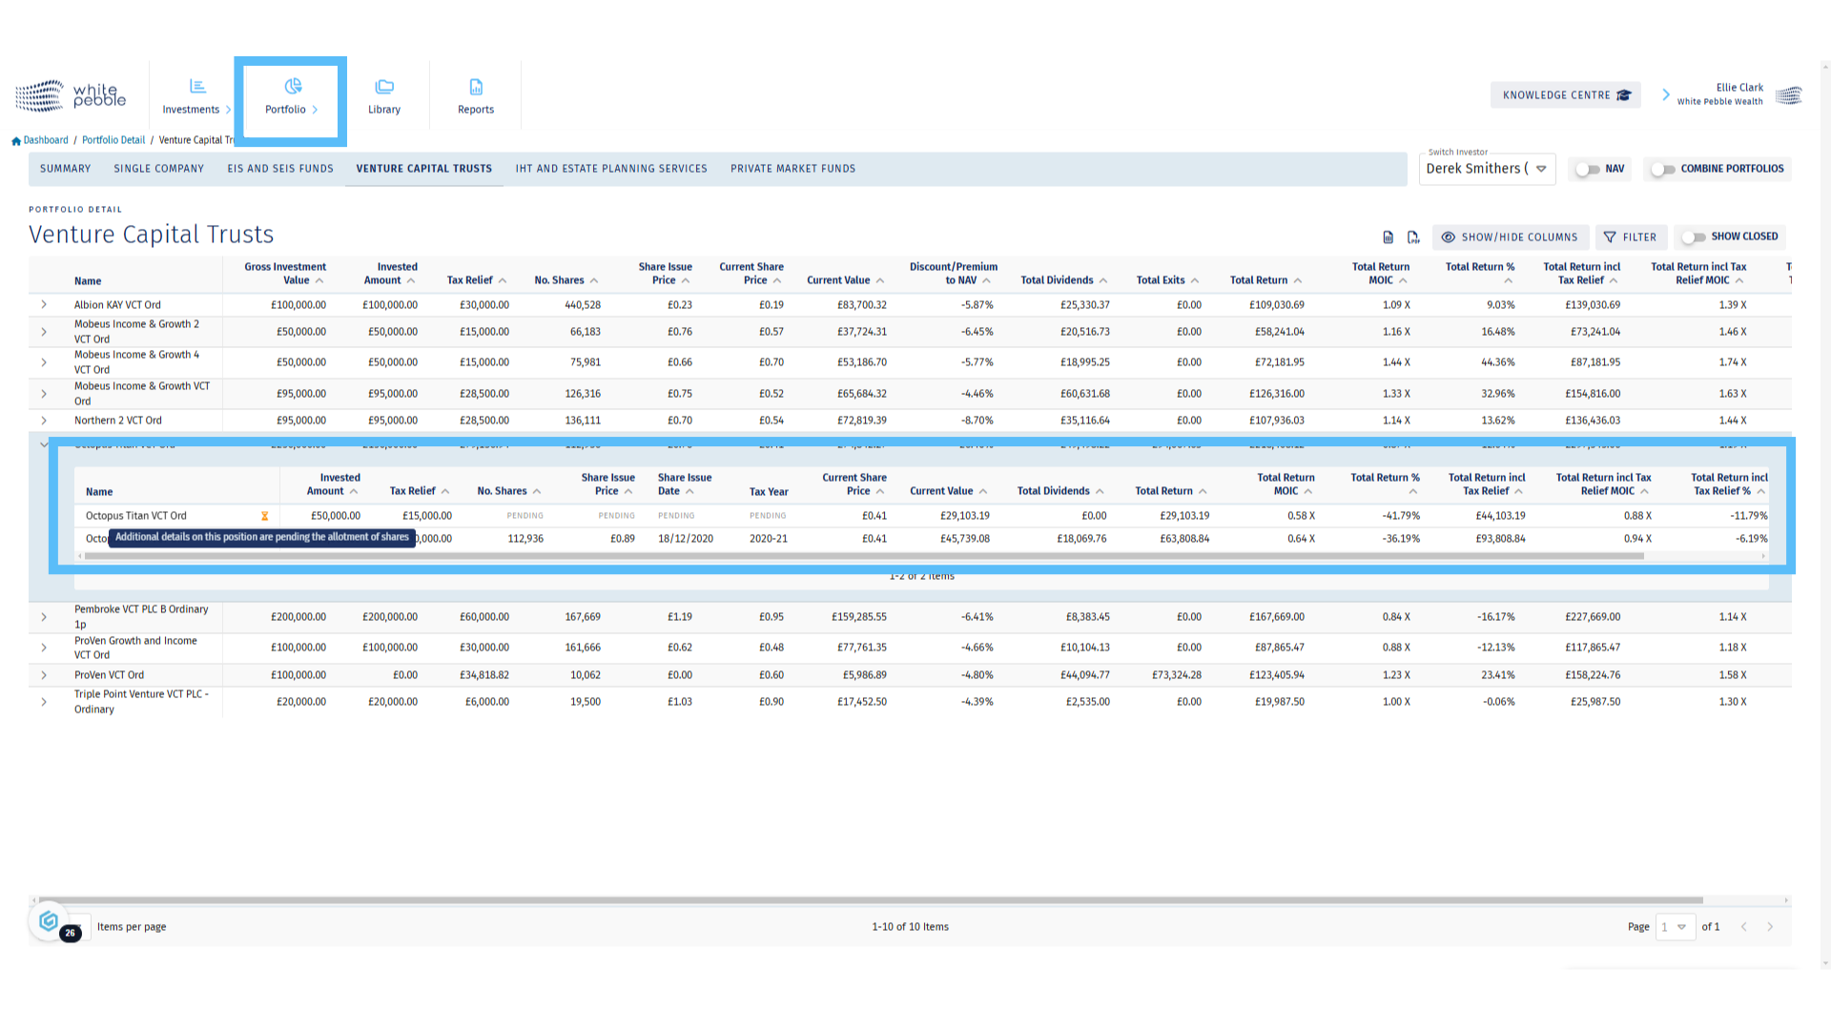Click sub-table horizontal scrollbar

pyautogui.click(x=863, y=556)
